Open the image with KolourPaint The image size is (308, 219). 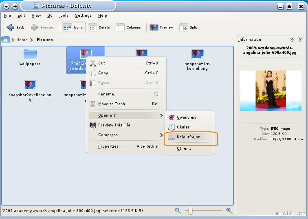(189, 137)
